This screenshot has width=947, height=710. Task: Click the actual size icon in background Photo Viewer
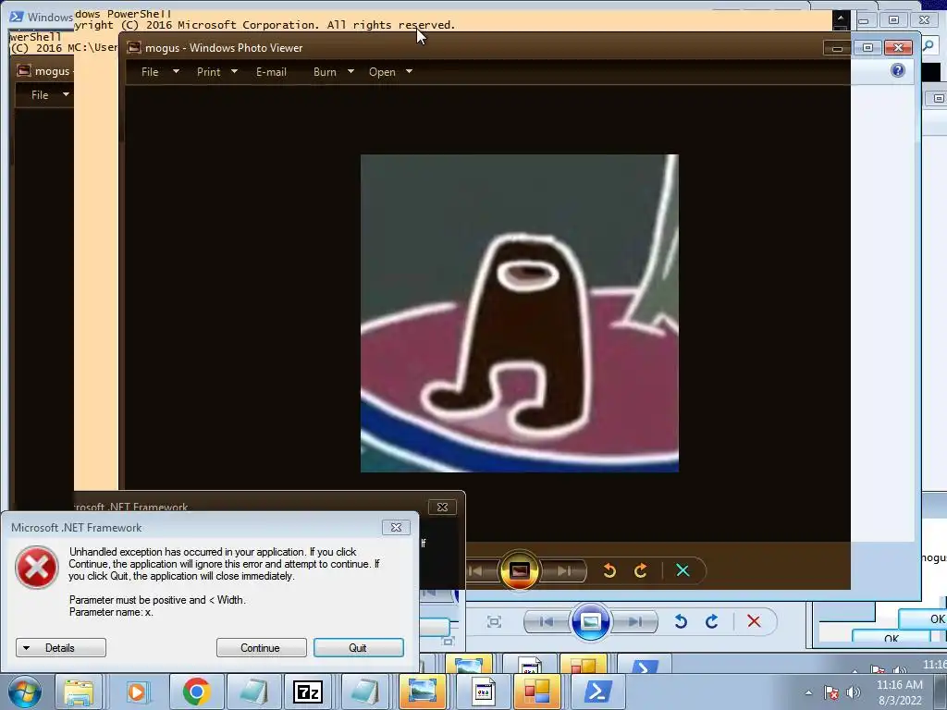coord(494,622)
